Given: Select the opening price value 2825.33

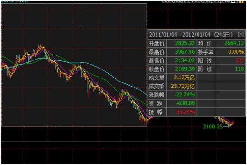Looking at the screenshot, I should pos(185,43).
